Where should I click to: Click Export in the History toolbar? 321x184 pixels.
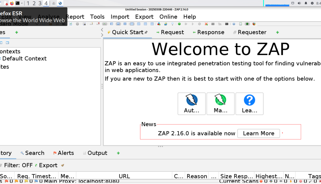coord(46,165)
